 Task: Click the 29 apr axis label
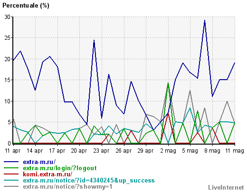[145, 151]
